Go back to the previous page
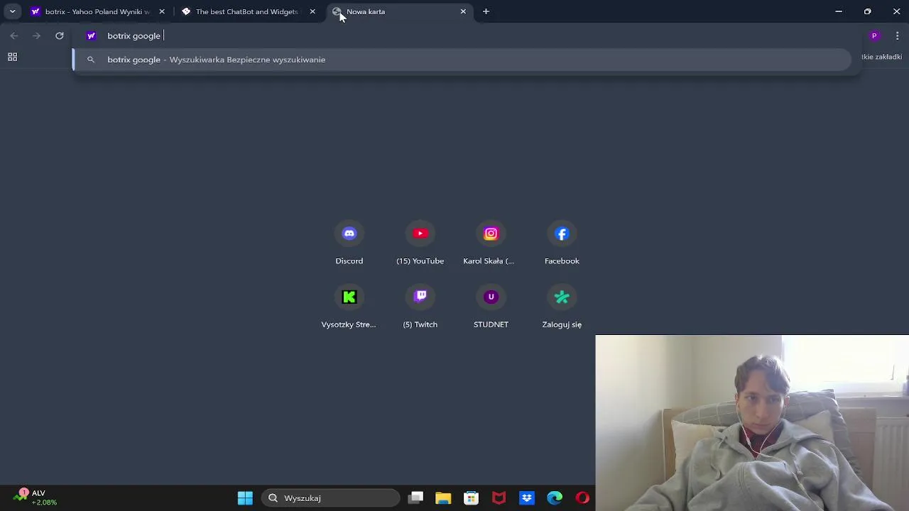Viewport: 909px width, 511px height. (x=14, y=35)
